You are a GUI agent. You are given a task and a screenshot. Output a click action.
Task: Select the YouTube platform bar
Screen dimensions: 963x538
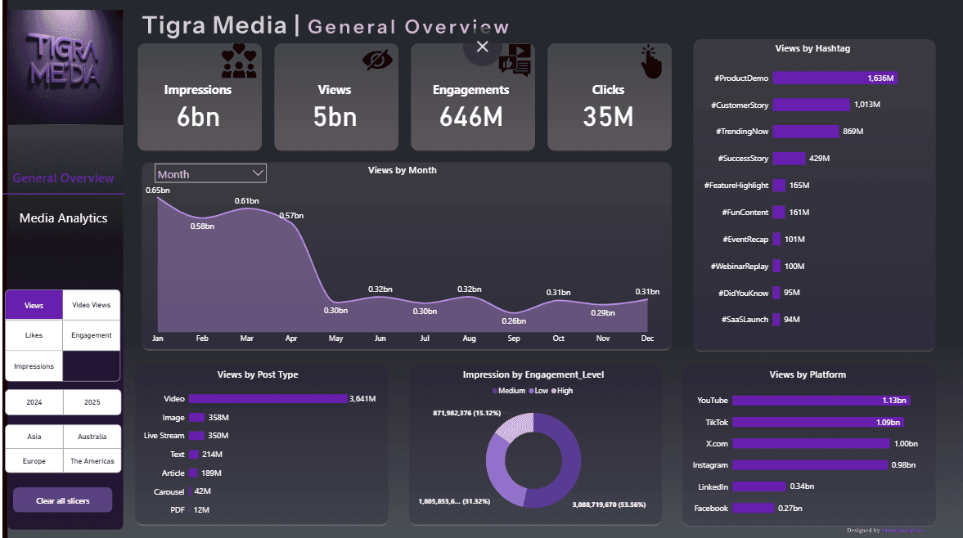point(821,401)
